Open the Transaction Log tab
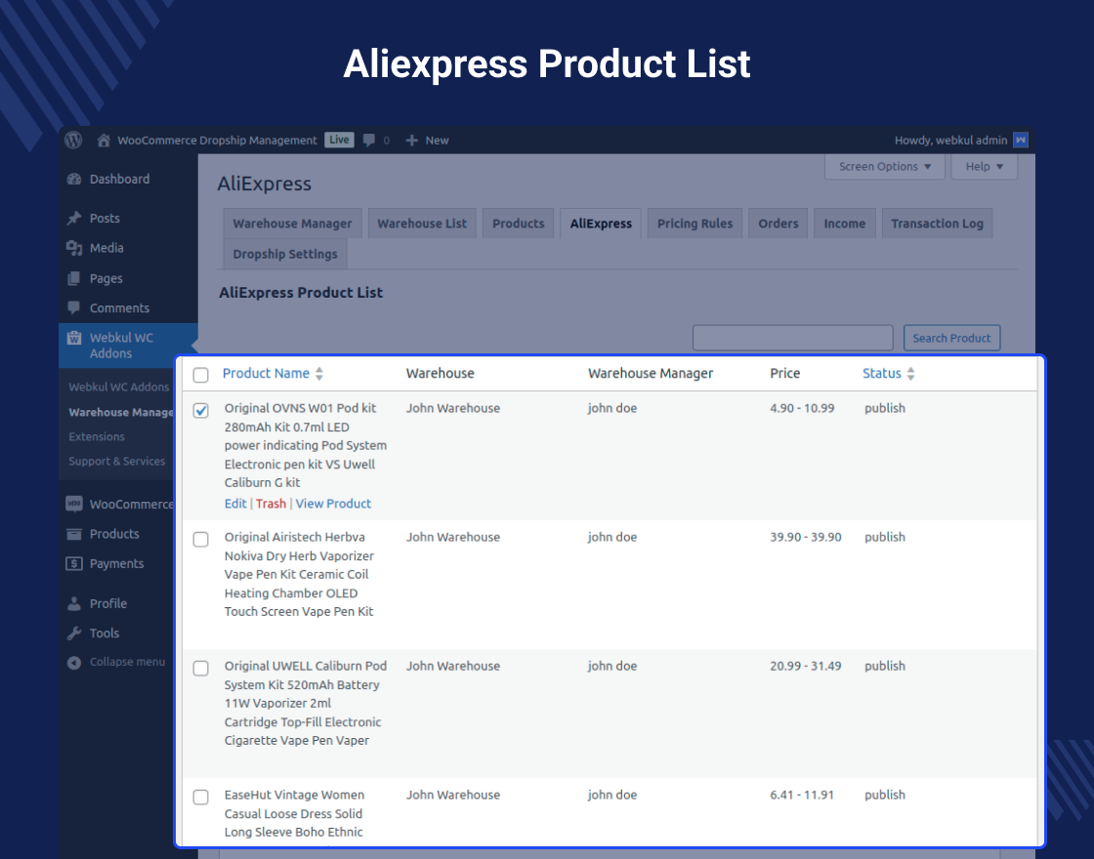Screen dimensions: 1094x859 point(937,224)
